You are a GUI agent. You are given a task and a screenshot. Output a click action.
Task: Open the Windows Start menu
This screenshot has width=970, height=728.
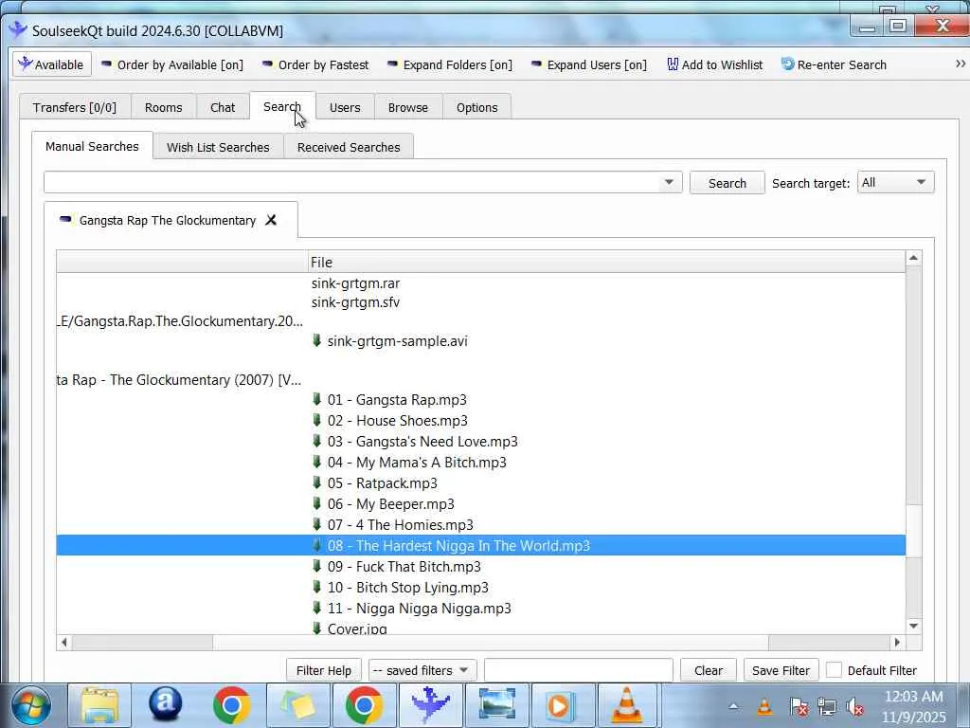click(31, 705)
